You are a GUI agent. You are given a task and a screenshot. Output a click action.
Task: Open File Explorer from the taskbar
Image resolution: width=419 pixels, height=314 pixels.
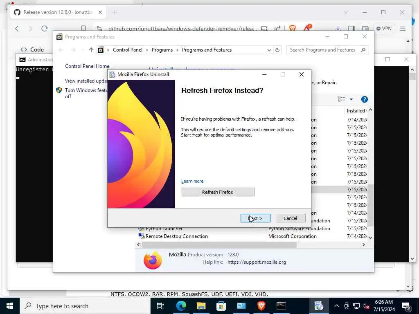point(201,306)
